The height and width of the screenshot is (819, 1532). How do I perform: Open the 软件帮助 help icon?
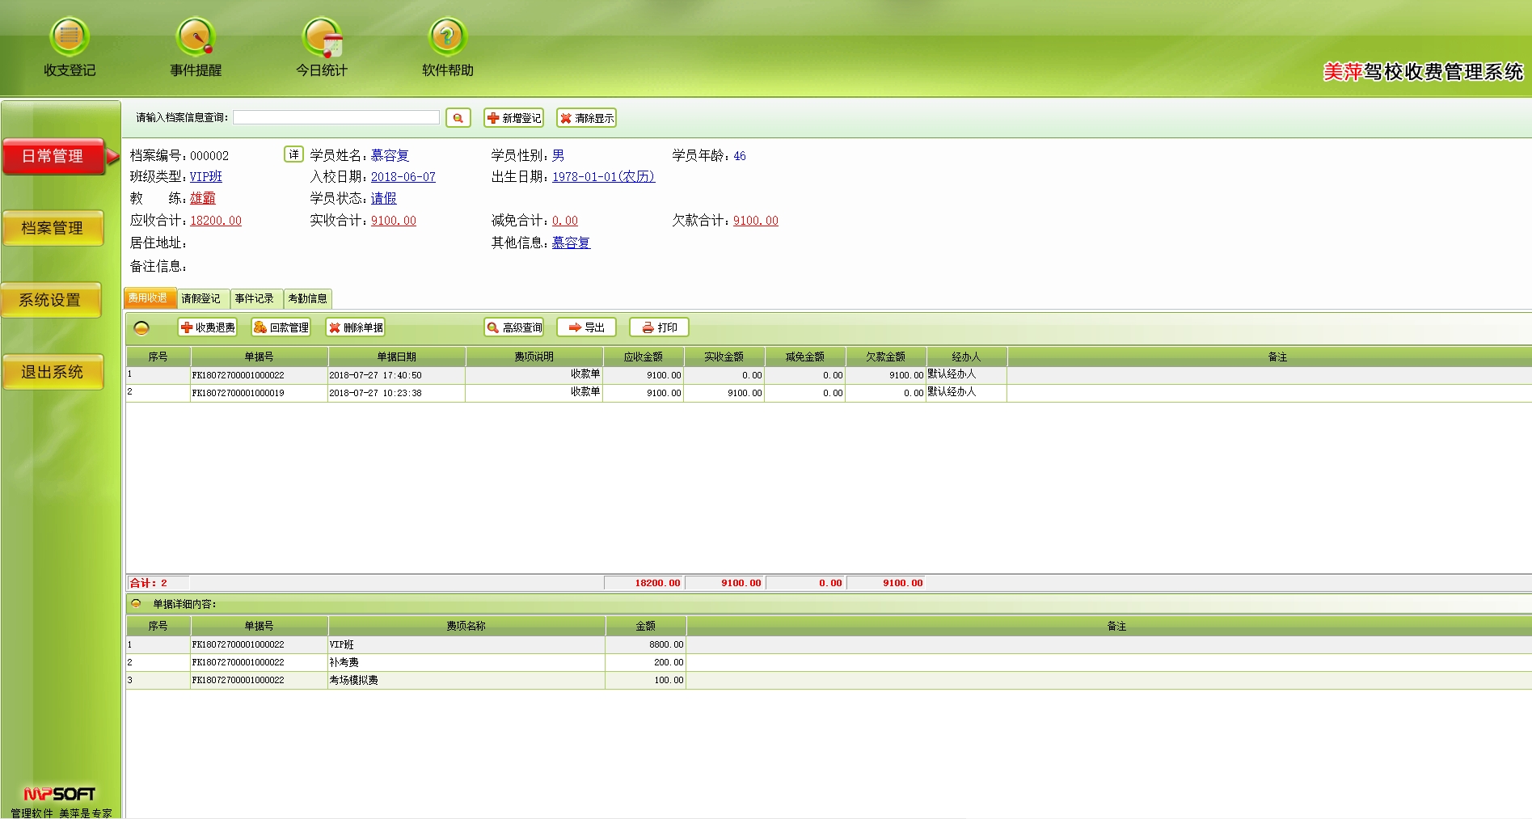coord(447,38)
